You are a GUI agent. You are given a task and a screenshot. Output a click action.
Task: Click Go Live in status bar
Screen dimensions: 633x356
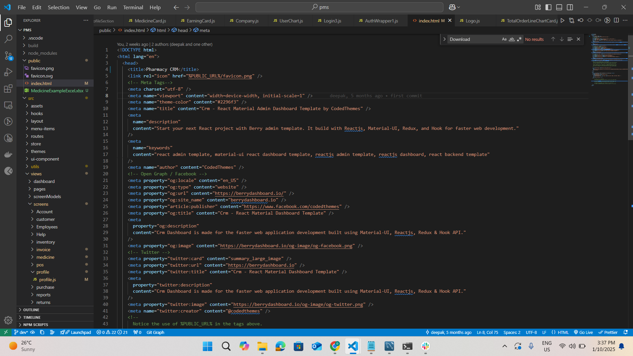(x=583, y=332)
